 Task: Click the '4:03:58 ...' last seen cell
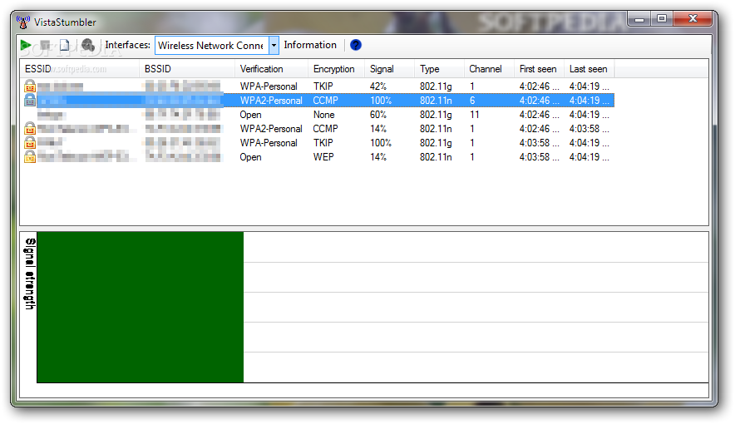(x=589, y=128)
